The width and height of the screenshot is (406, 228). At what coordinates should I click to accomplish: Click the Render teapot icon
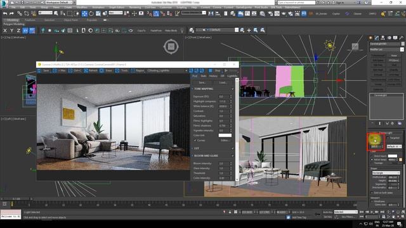[284, 13]
